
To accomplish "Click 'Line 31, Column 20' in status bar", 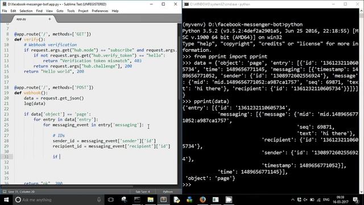I will (22, 192).
